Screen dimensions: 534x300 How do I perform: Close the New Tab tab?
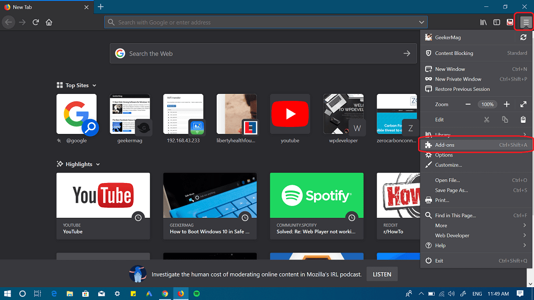tap(87, 7)
